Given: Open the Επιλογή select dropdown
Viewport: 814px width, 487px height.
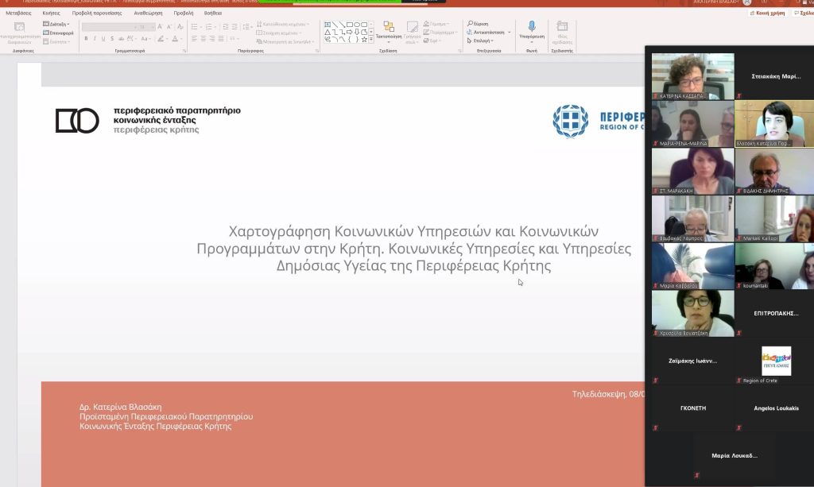Looking at the screenshot, I should [x=480, y=41].
